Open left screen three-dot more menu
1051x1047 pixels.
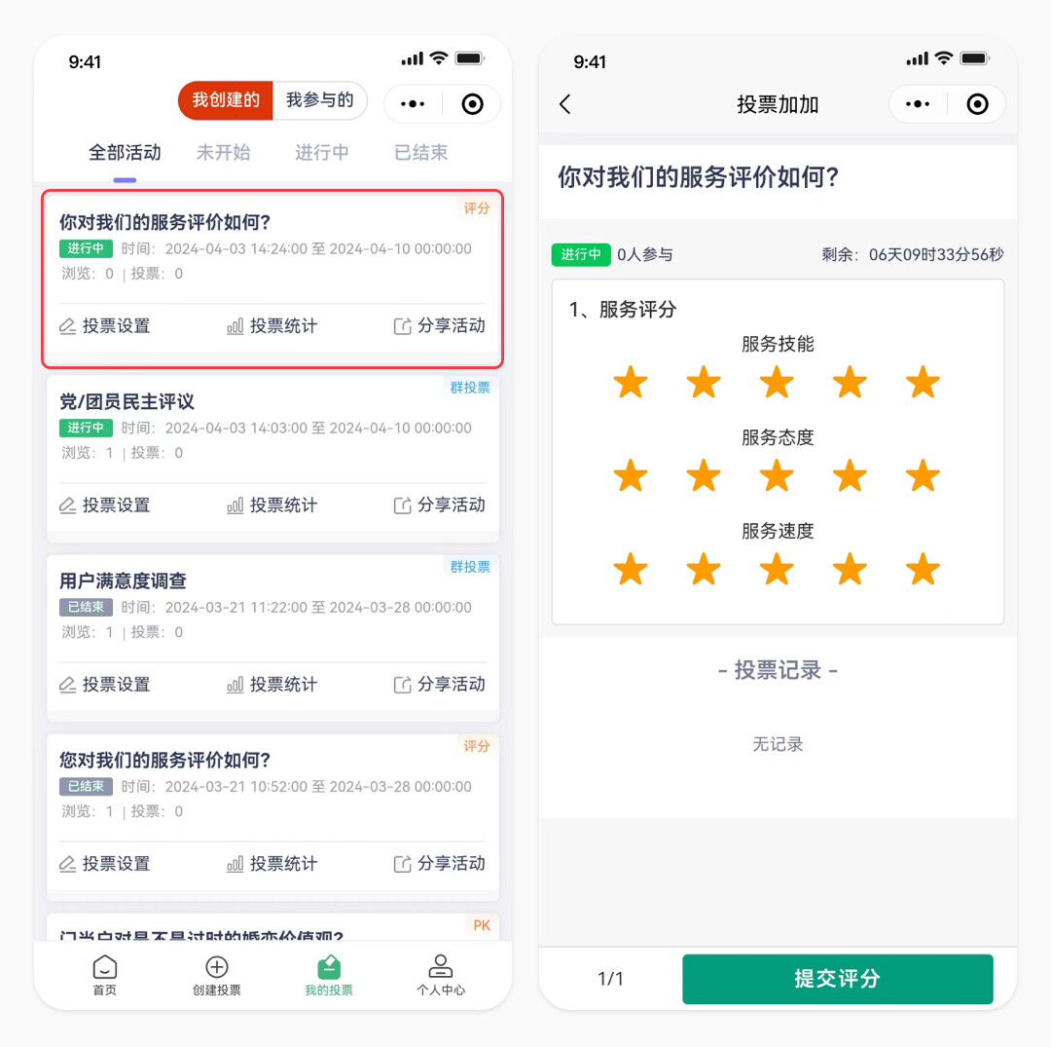pos(413,104)
